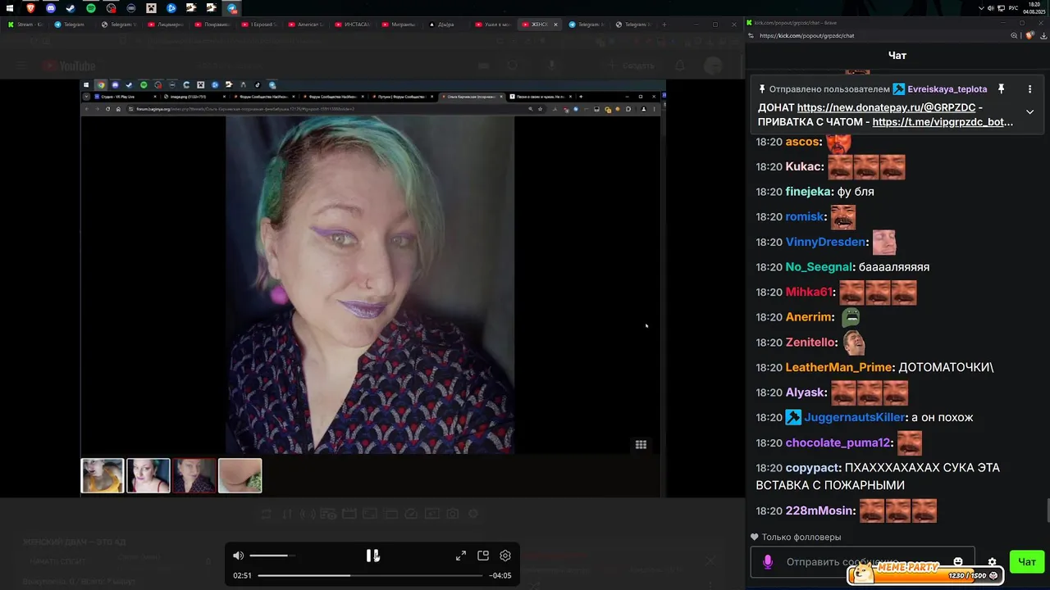Open the floating player settings gear
The image size is (1050, 590).
pos(505,556)
